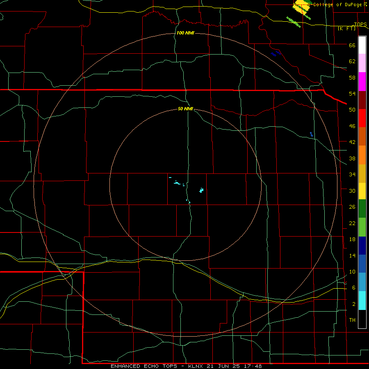Click the 100 NMI range ring label
The image size is (369, 369).
pos(185,33)
